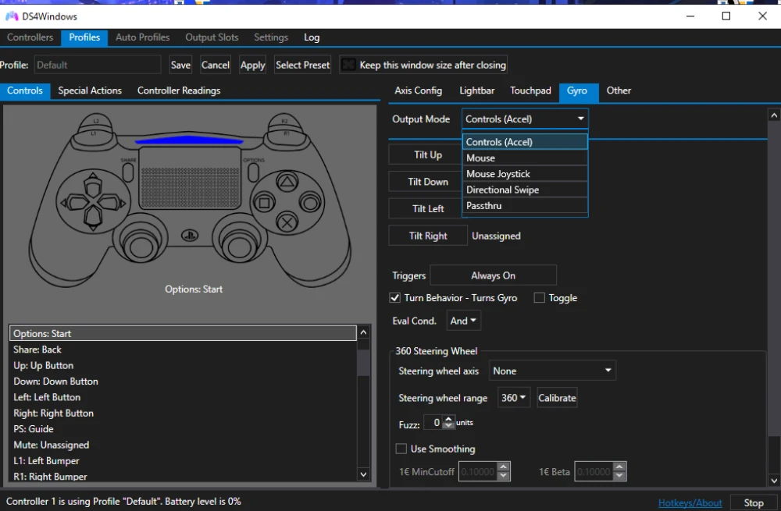Select Share: Back in the mapping list
781x511 pixels.
click(37, 350)
